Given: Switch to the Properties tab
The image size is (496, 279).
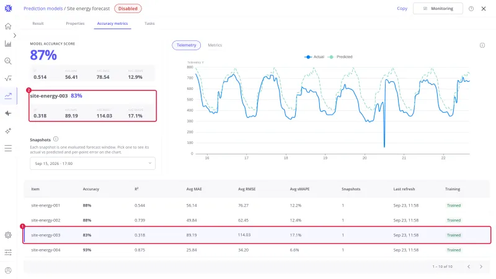Looking at the screenshot, I should click(x=75, y=24).
